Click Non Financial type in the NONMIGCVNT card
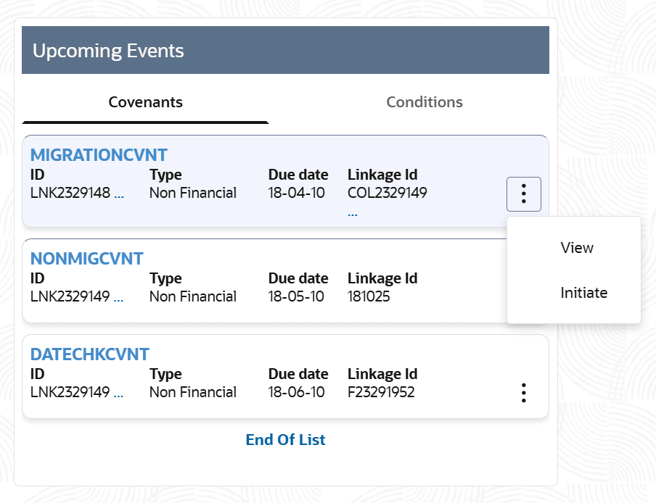Screen dimensions: 656x503 [x=192, y=297]
